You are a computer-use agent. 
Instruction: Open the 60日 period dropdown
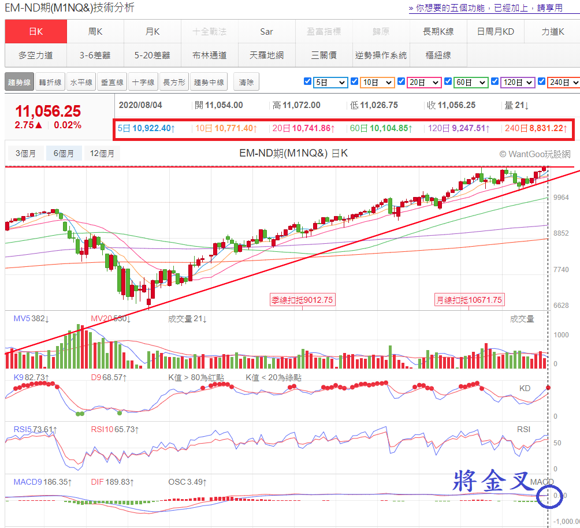coord(471,82)
